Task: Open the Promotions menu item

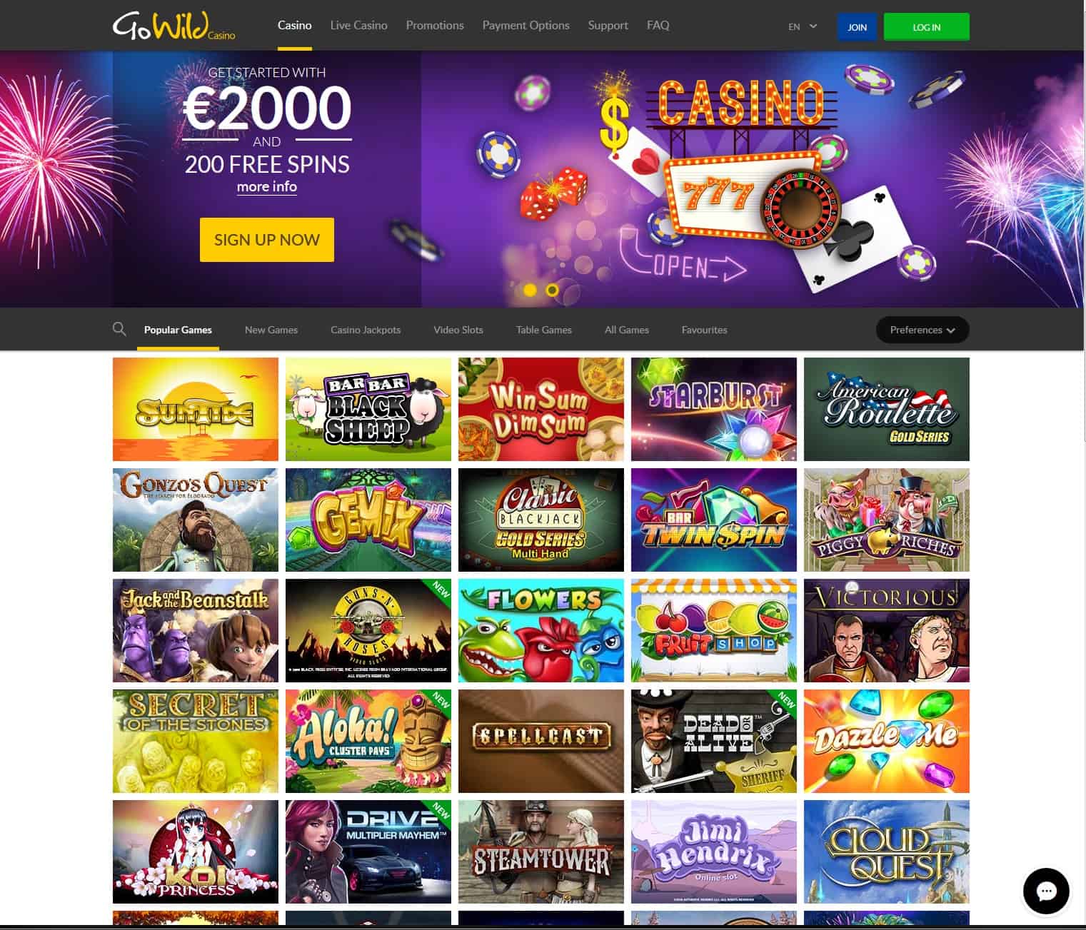Action: [x=435, y=25]
